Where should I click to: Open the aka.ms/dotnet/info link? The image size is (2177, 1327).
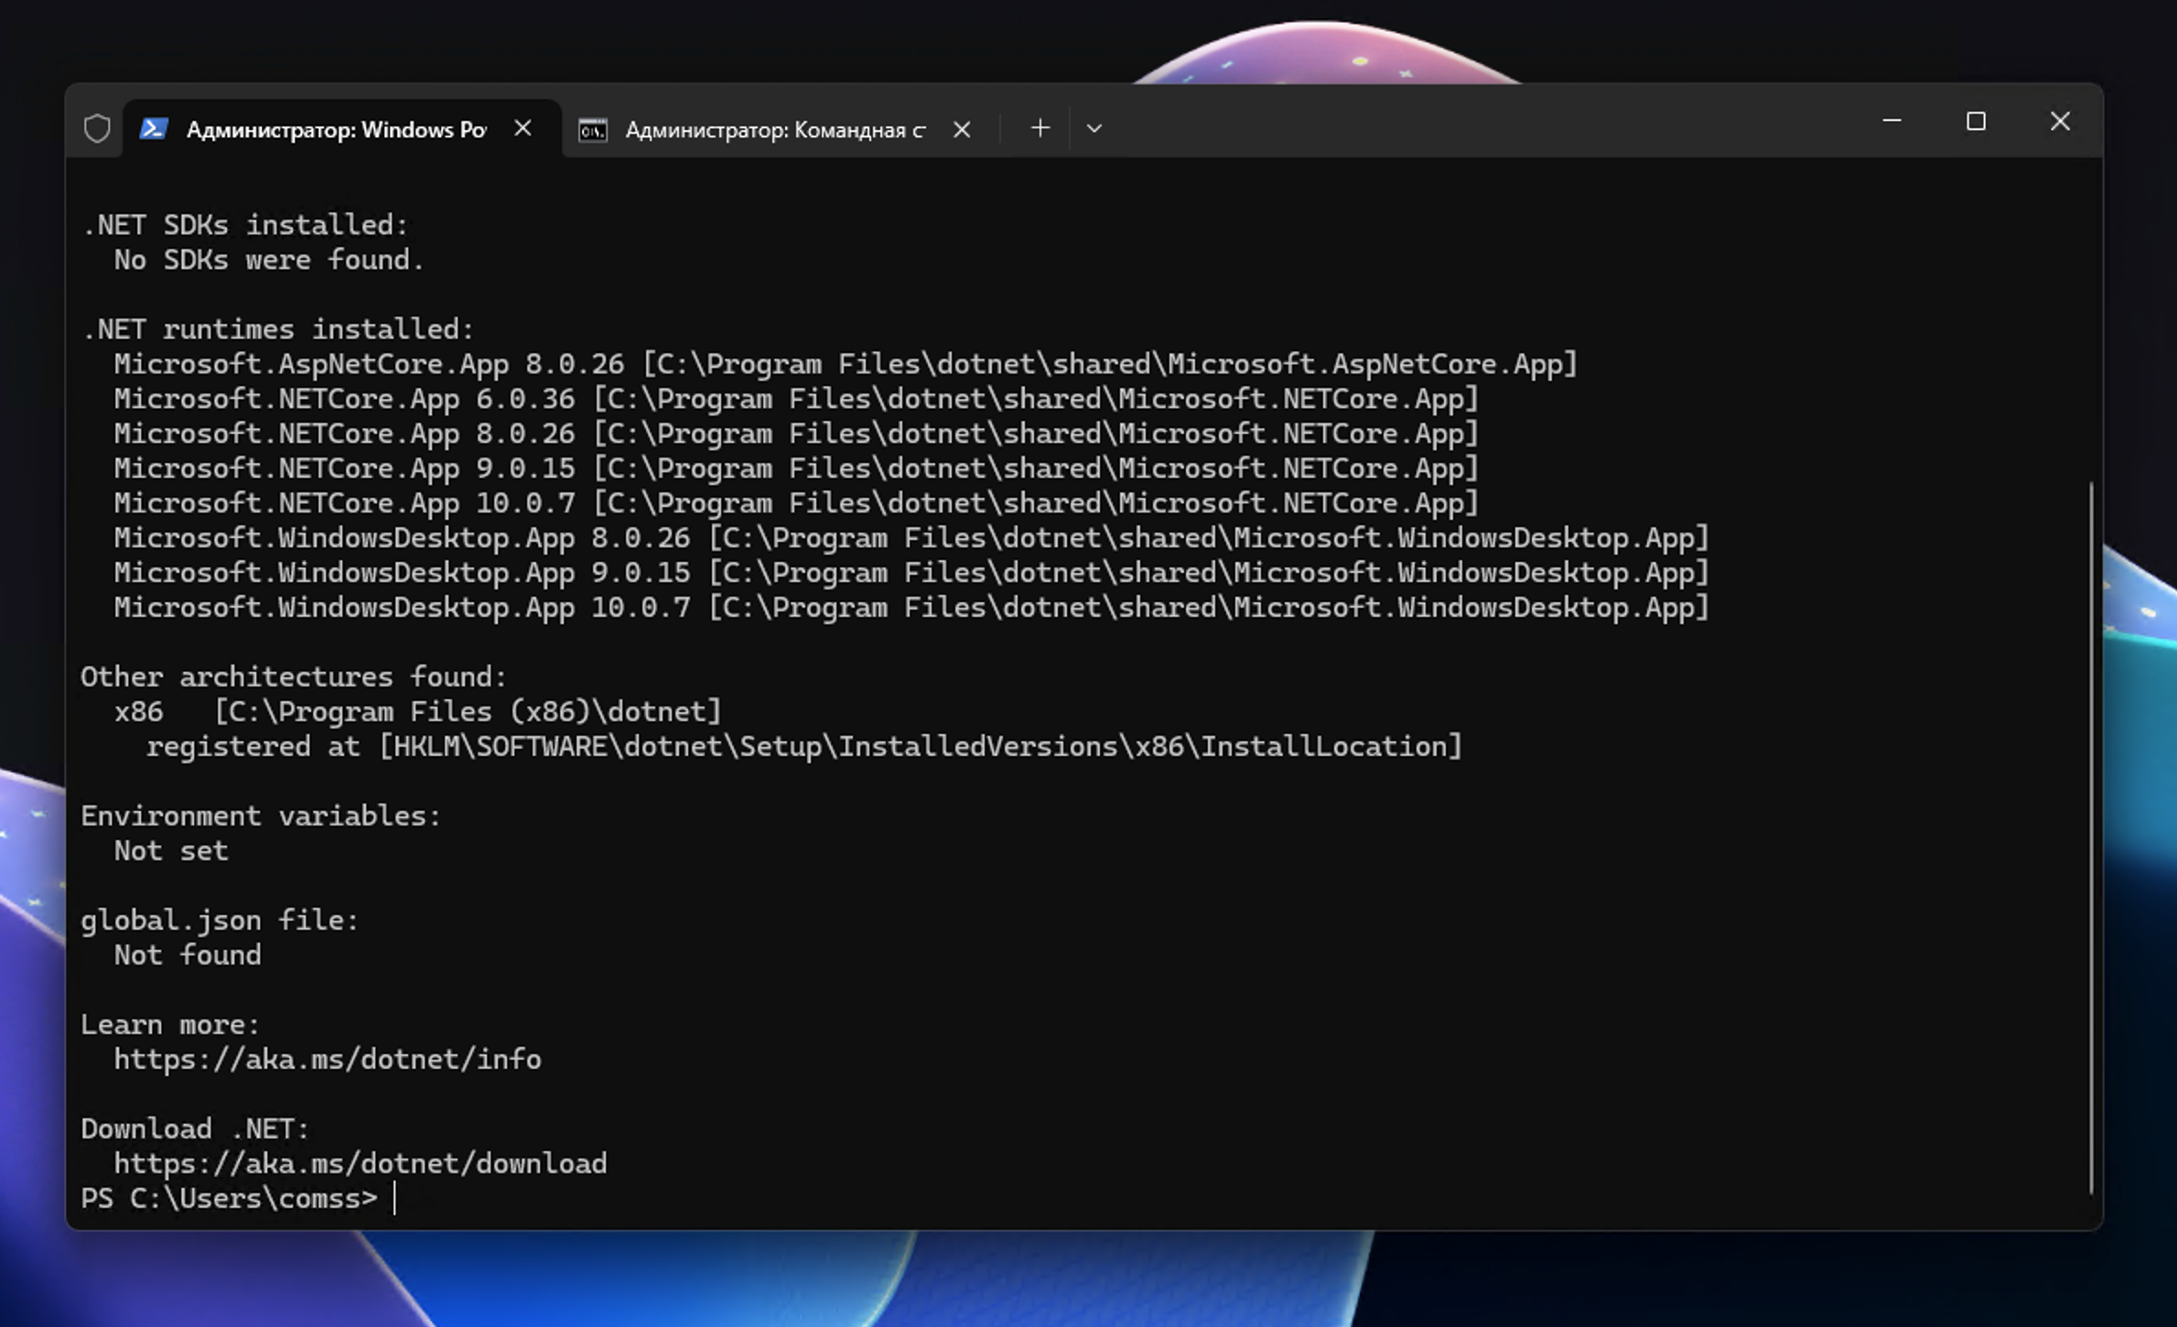(x=327, y=1059)
